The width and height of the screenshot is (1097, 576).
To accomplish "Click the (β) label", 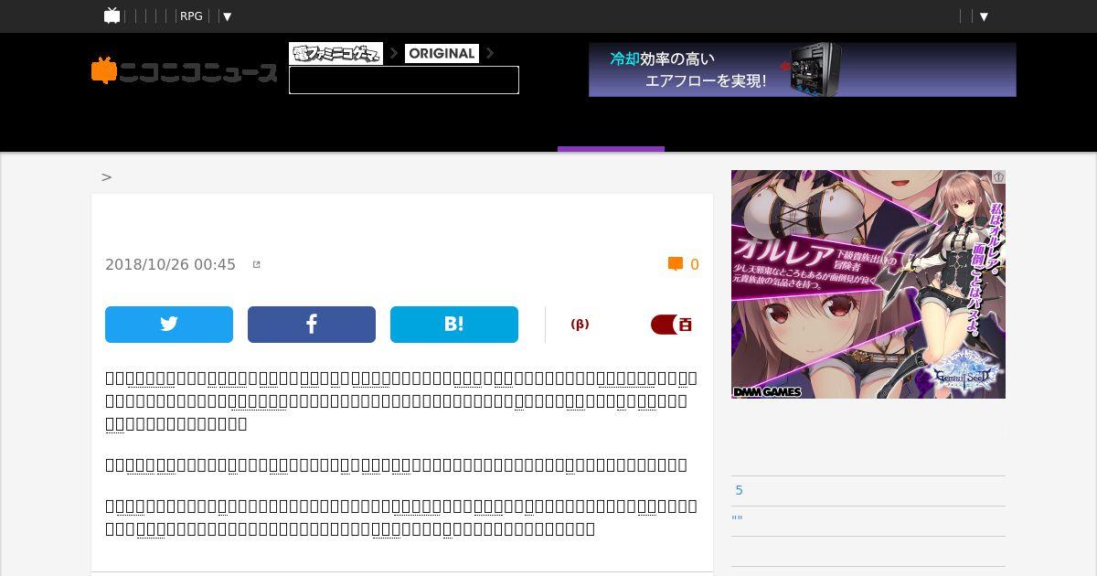I will point(580,324).
